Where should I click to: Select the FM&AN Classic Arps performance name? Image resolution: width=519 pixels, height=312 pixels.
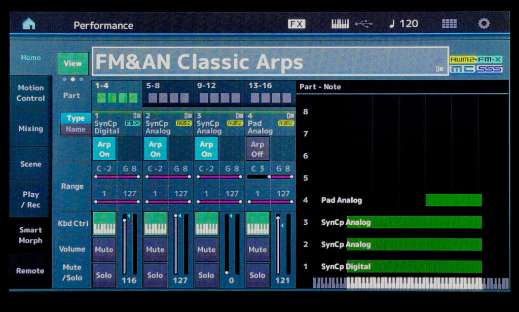270,61
